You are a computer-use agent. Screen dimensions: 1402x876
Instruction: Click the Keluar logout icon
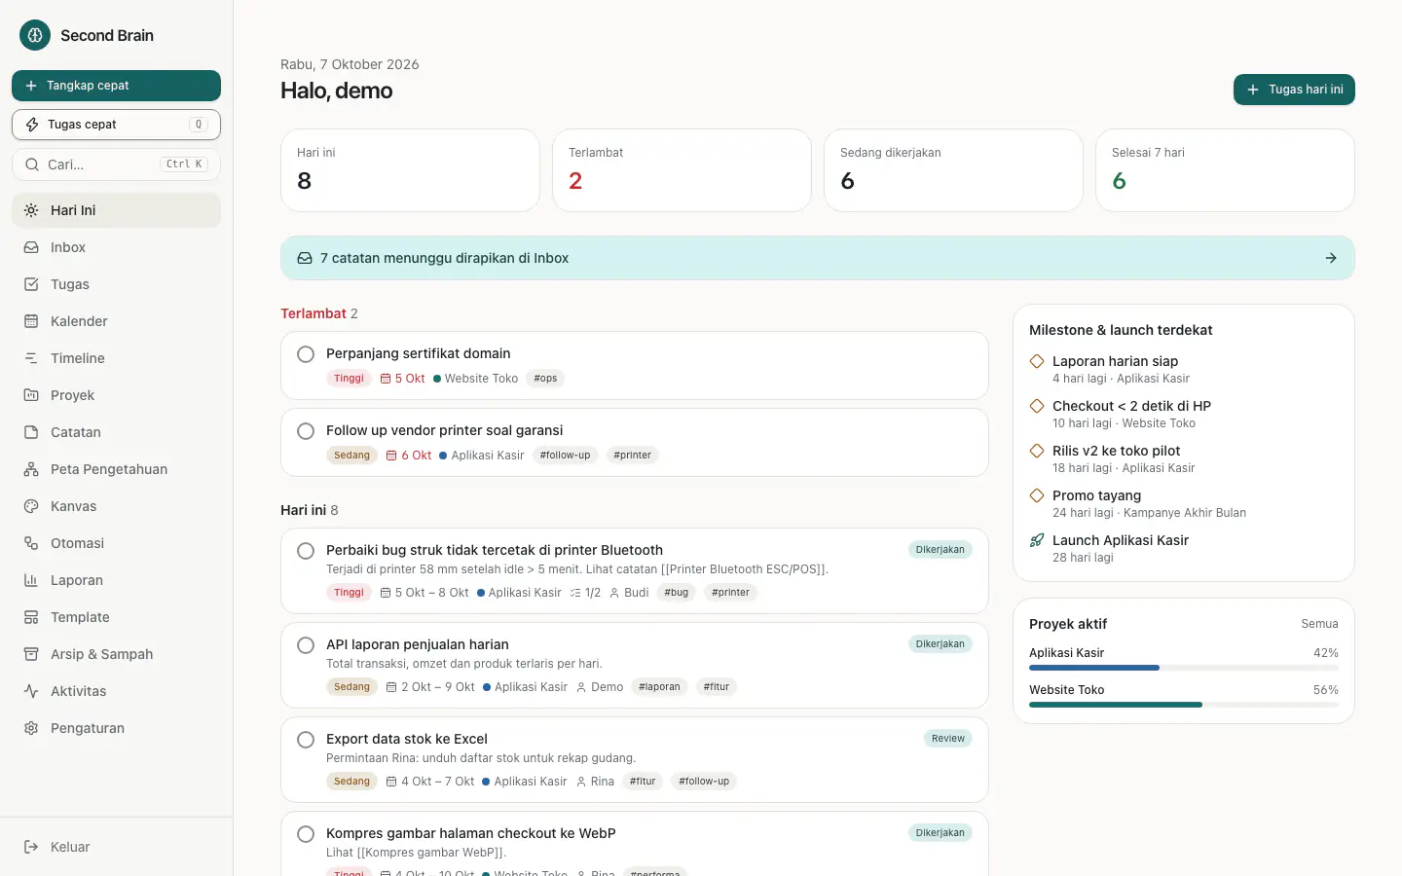point(31,847)
